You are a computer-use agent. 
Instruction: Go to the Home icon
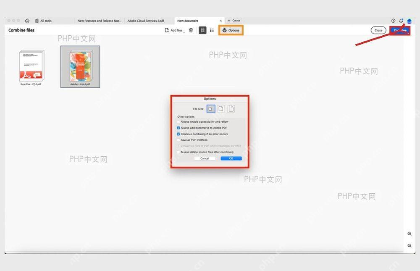point(27,21)
